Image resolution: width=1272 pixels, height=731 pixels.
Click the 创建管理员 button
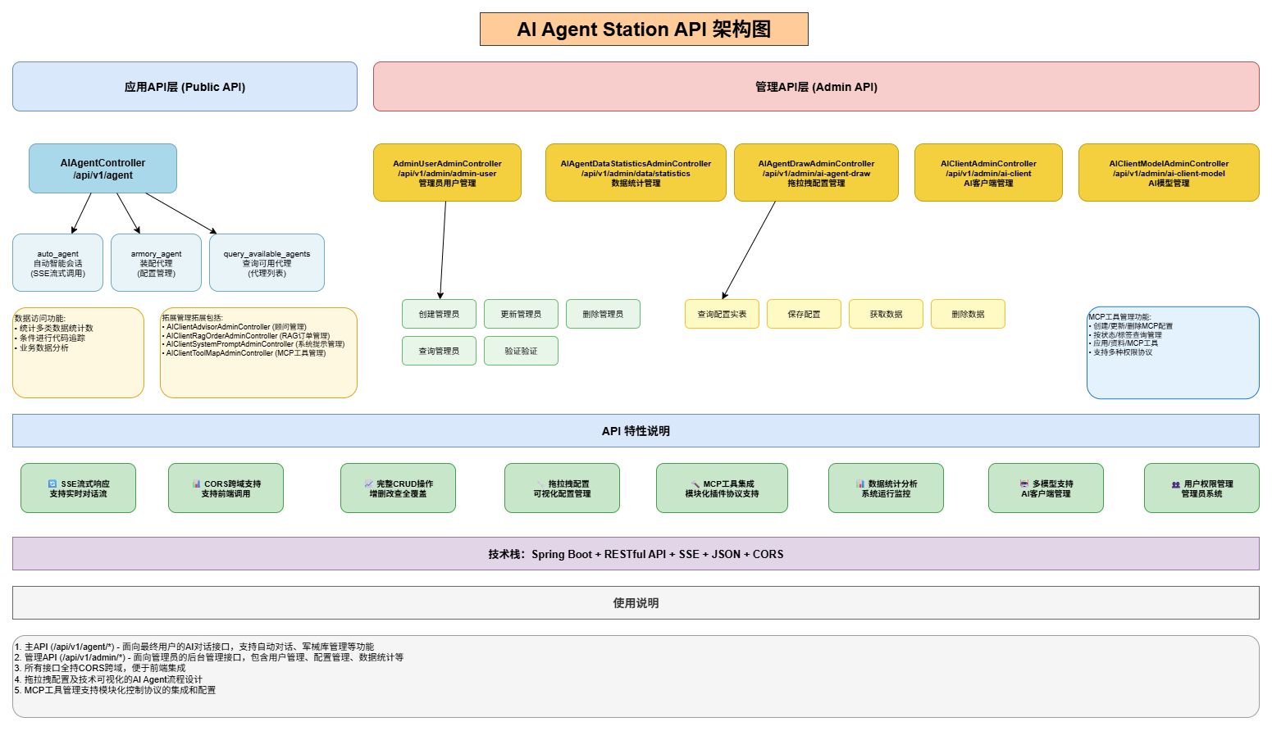(439, 314)
